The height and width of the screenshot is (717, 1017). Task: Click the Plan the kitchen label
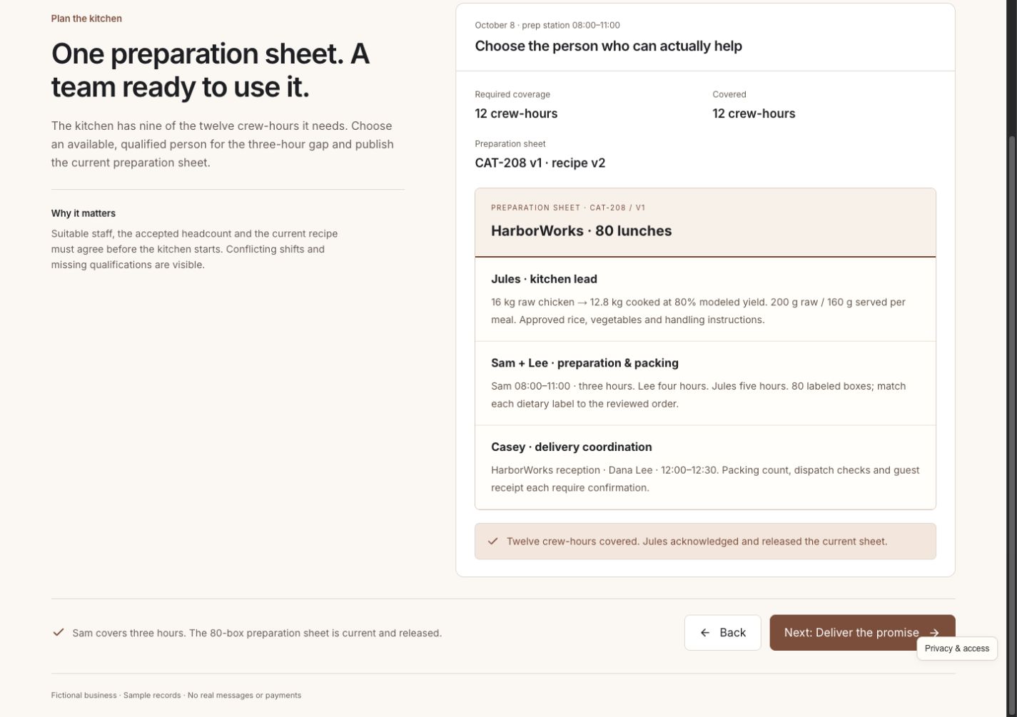(86, 19)
